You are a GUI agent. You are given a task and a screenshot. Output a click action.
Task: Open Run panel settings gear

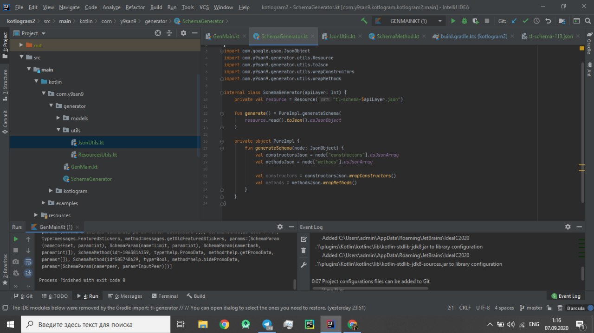[x=280, y=227]
